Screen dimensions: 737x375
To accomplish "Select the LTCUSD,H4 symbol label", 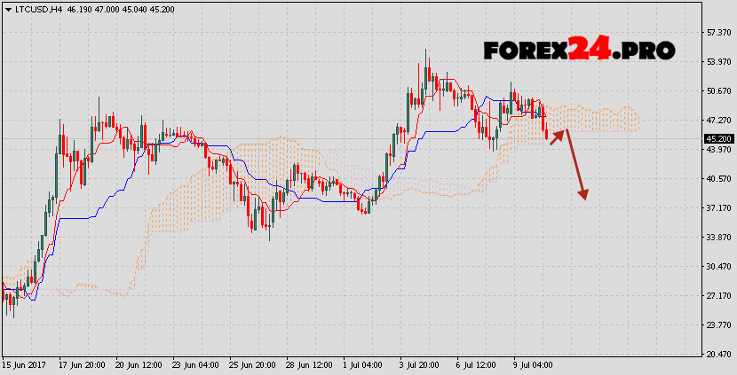I will pos(36,7).
